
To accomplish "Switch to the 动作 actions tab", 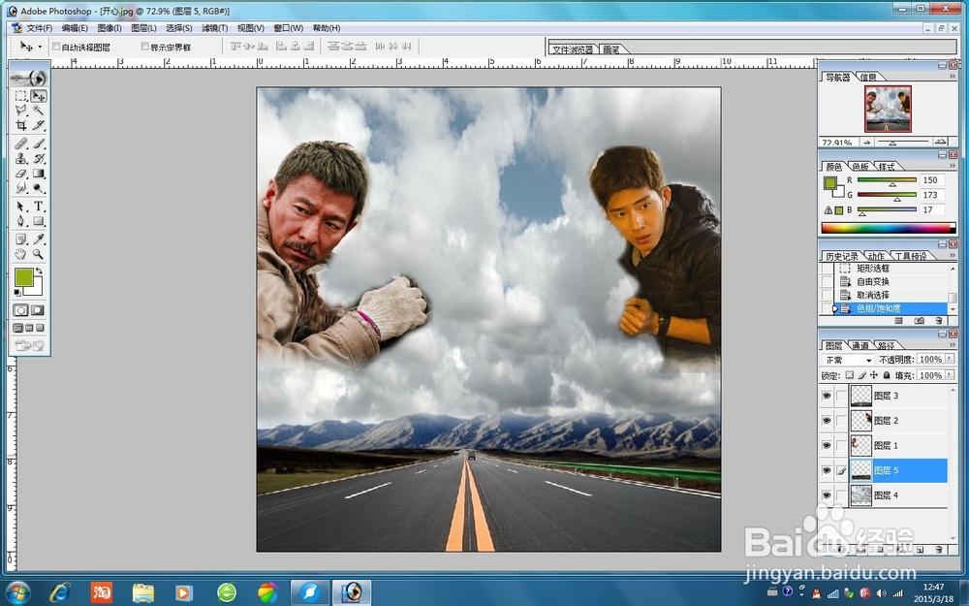I will click(x=876, y=256).
